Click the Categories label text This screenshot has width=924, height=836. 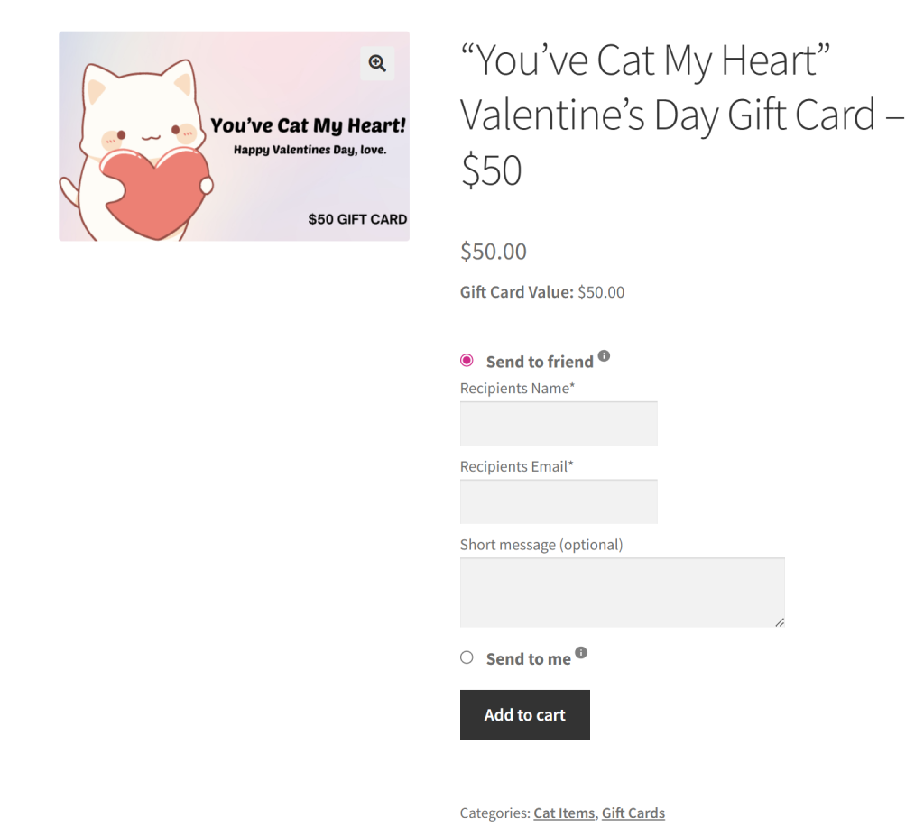(494, 813)
